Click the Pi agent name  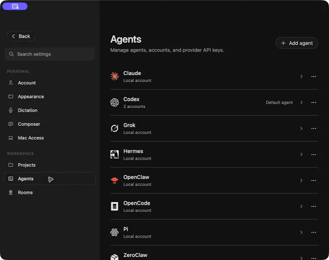point(126,229)
